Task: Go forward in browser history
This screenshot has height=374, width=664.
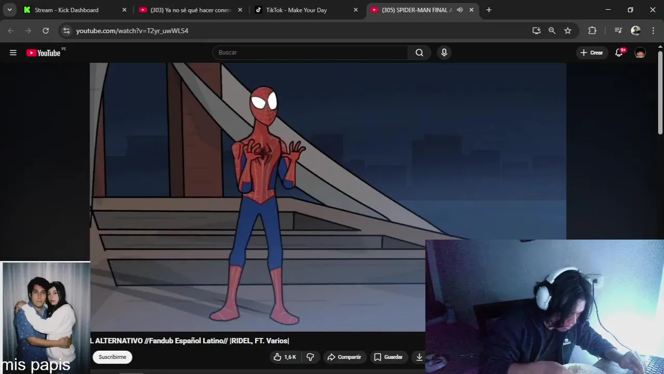Action: 28,31
